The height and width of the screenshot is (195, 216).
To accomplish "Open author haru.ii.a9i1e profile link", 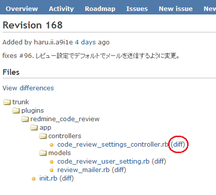I will click(x=53, y=42).
